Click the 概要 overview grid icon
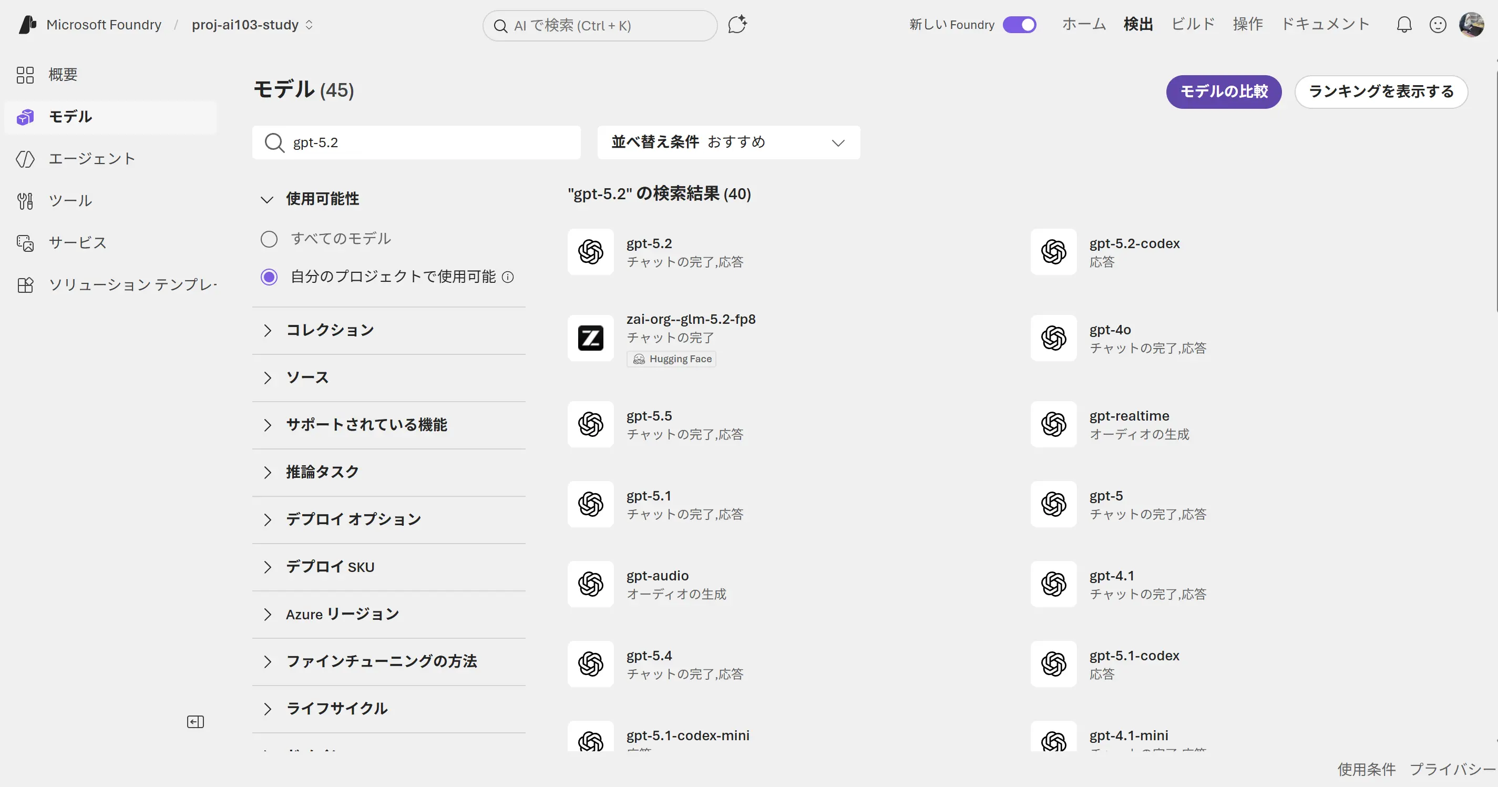 pos(25,75)
